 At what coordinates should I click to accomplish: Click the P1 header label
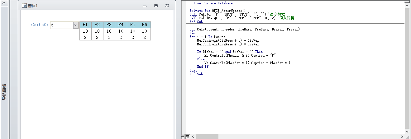click(x=85, y=25)
